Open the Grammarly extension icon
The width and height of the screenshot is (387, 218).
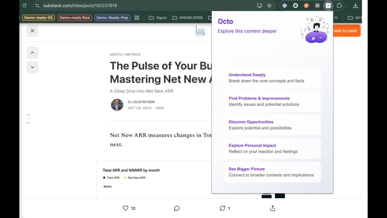pos(295,5)
